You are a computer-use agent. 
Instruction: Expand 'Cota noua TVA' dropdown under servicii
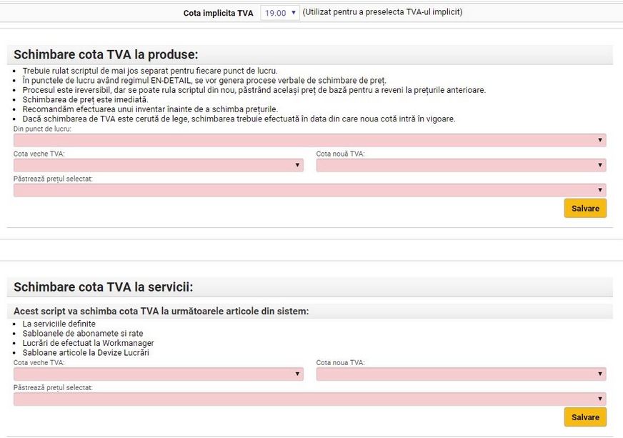click(461, 374)
